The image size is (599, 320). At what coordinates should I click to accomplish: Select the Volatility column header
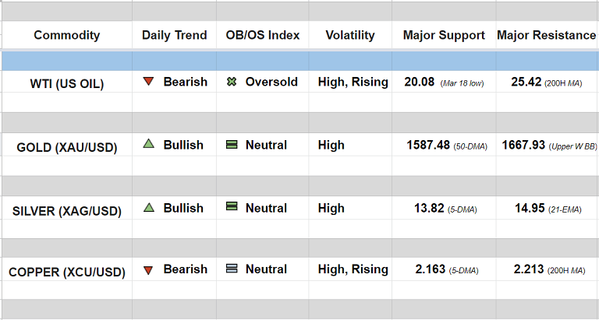coord(350,35)
